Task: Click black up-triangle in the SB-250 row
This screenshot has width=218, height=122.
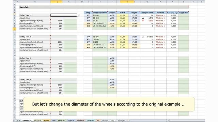Action: point(143,37)
